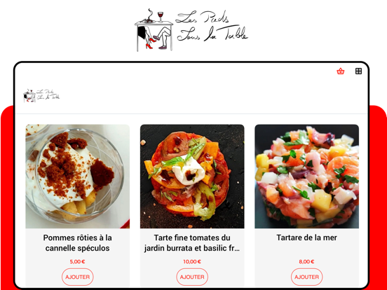Open the red shopping basket icon
Image resolution: width=387 pixels, height=290 pixels.
click(340, 71)
